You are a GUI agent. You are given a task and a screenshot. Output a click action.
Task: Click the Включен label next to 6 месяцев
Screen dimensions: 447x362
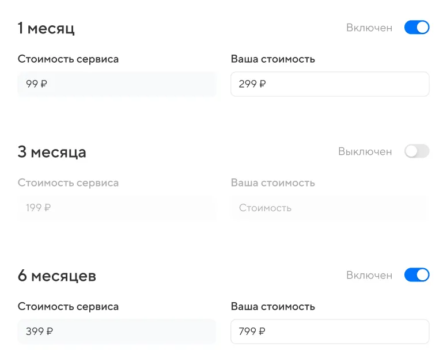pos(369,275)
